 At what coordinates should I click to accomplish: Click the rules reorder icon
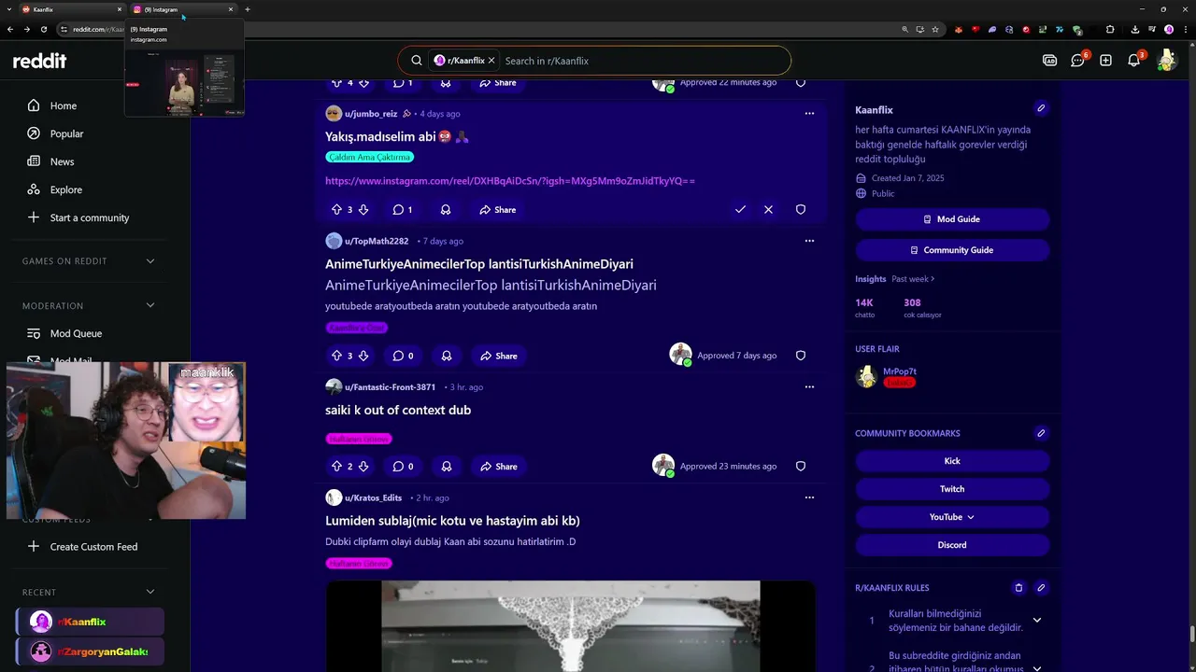(1018, 588)
